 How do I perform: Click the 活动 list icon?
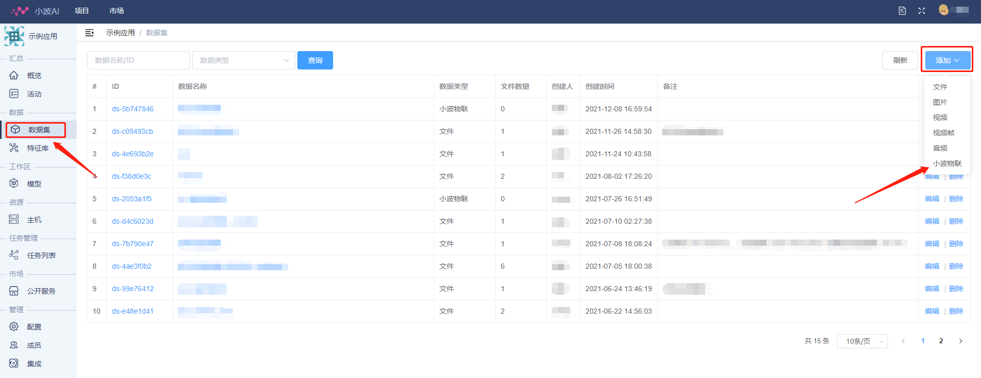(14, 93)
